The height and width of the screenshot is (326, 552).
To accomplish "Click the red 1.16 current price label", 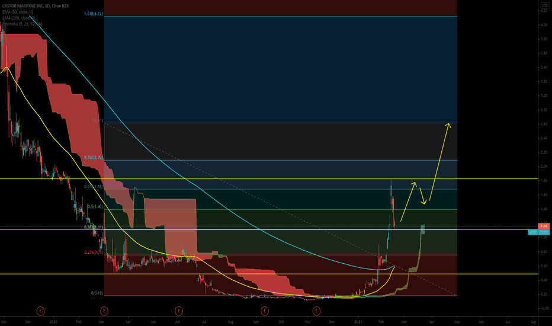I will [544, 226].
